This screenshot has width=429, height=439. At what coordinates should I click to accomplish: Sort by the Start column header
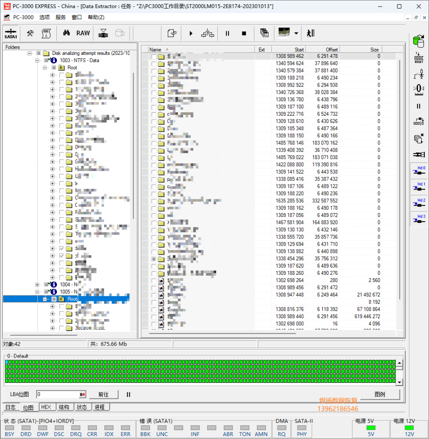coord(288,50)
